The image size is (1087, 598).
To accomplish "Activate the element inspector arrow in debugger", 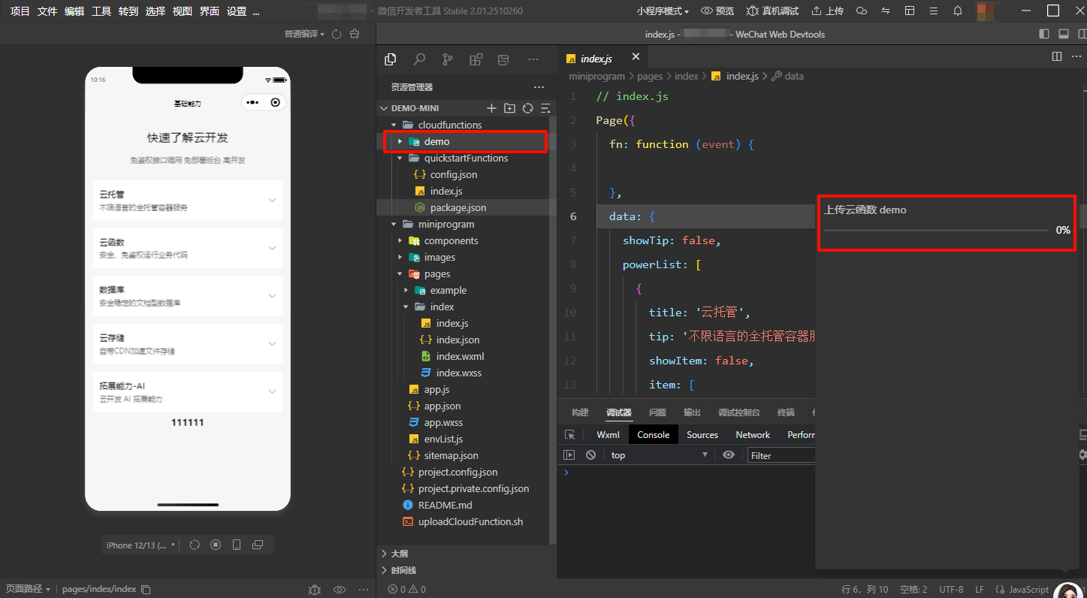I will [x=570, y=435].
